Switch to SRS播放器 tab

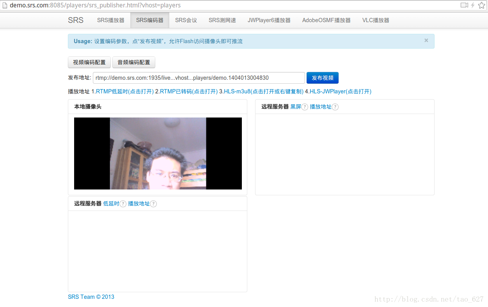(111, 20)
